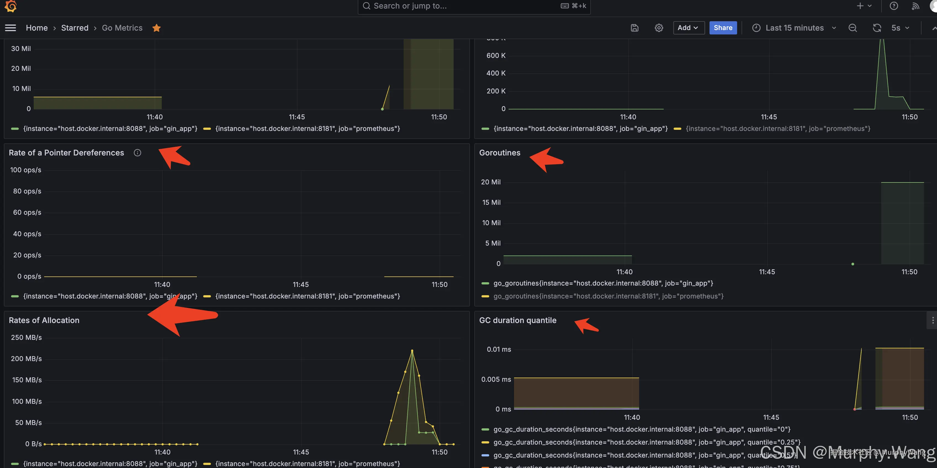The height and width of the screenshot is (468, 937).
Task: Open the hamburger navigation menu
Action: pyautogui.click(x=10, y=28)
